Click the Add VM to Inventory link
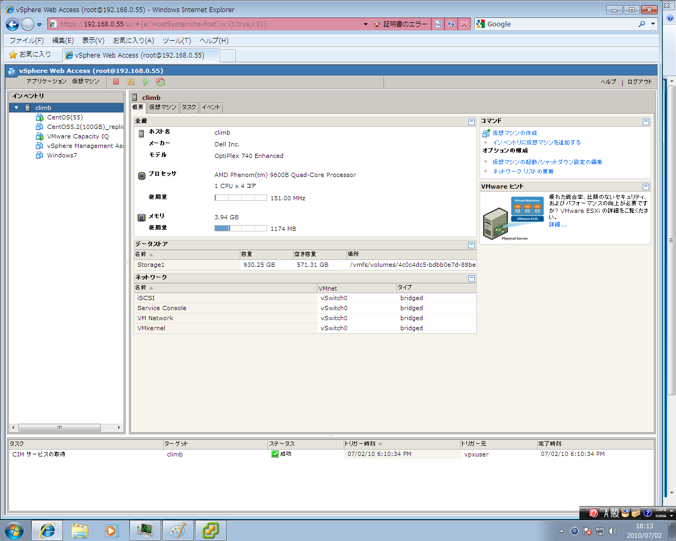The width and height of the screenshot is (676, 541). tap(537, 143)
